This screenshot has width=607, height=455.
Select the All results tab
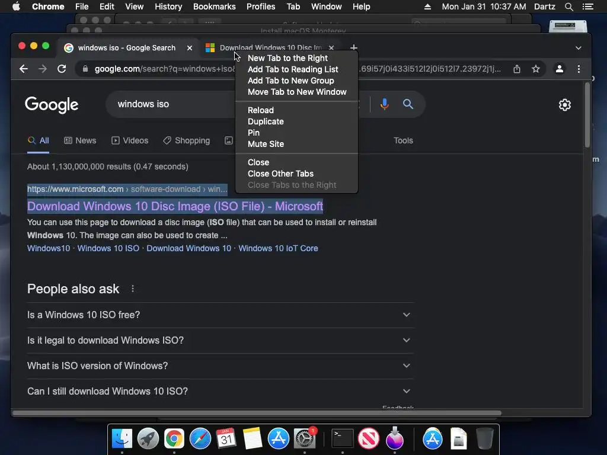click(x=39, y=140)
